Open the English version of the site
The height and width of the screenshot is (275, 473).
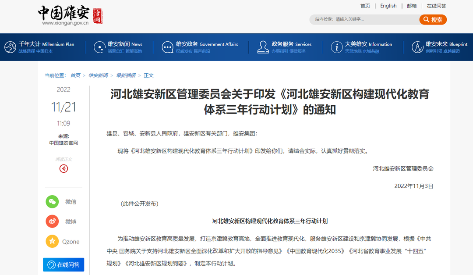coord(388,6)
